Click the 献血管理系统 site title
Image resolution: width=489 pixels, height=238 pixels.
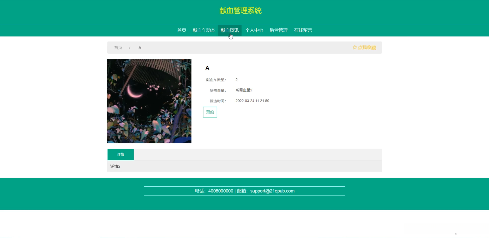coord(241,11)
